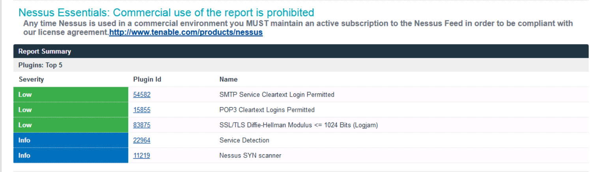Open plugin ID 22964 link
The image size is (590, 172).
[142, 140]
